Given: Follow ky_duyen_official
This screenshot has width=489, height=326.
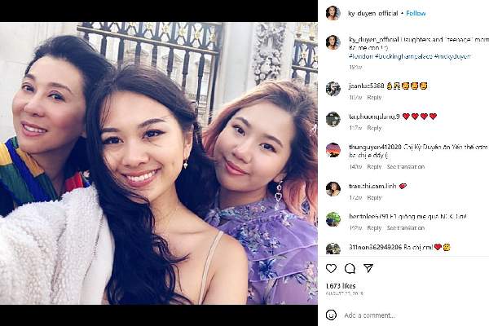Looking at the screenshot, I should point(416,13).
